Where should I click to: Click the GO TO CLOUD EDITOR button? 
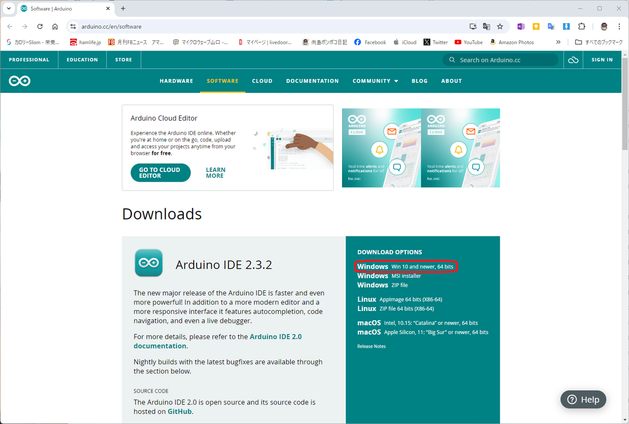(x=160, y=172)
